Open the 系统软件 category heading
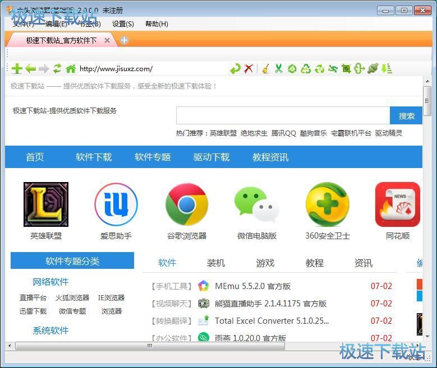Screen dimensions: 437x368 (50, 330)
